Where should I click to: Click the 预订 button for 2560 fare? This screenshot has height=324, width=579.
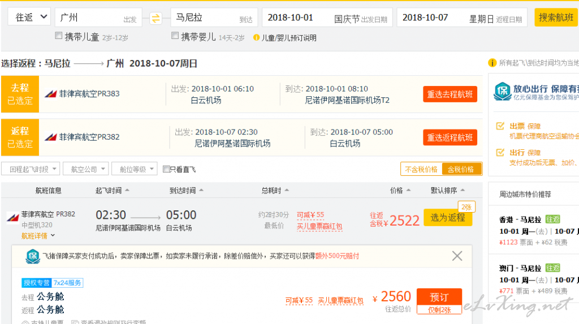(439, 297)
